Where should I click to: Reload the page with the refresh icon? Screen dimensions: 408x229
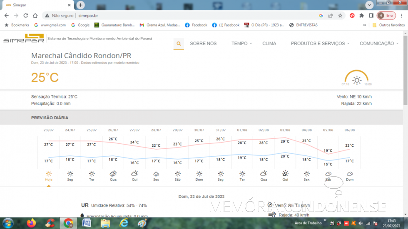tap(25, 15)
